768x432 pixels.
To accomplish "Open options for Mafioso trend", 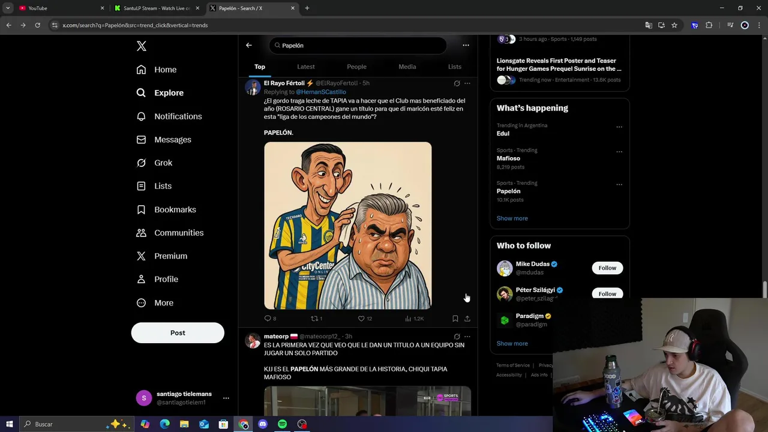I will point(619,151).
